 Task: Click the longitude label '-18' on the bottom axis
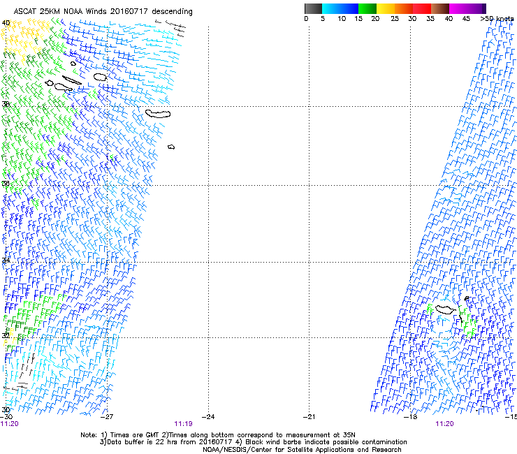pyautogui.click(x=411, y=417)
